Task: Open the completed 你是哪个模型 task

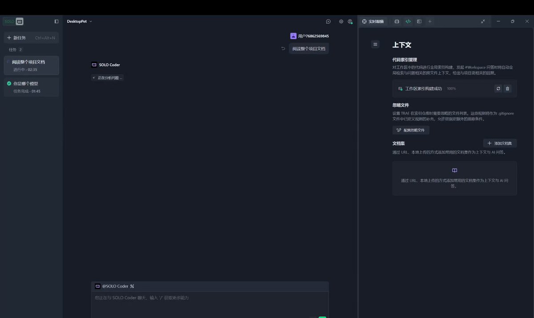Action: coord(31,87)
